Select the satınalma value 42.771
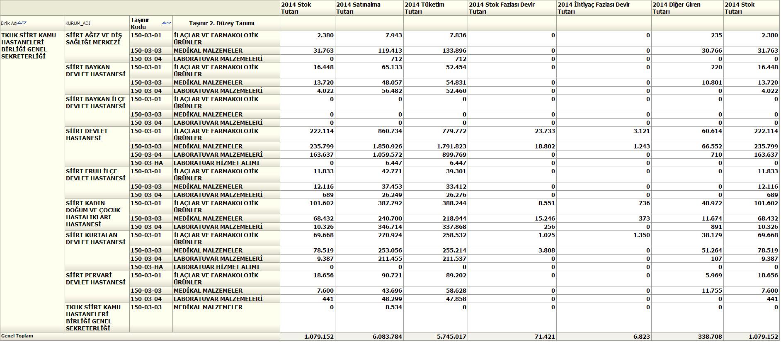 392,171
